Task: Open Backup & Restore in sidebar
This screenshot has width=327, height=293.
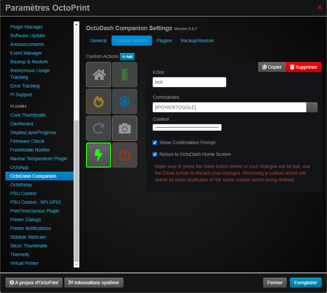Action: 29,62
